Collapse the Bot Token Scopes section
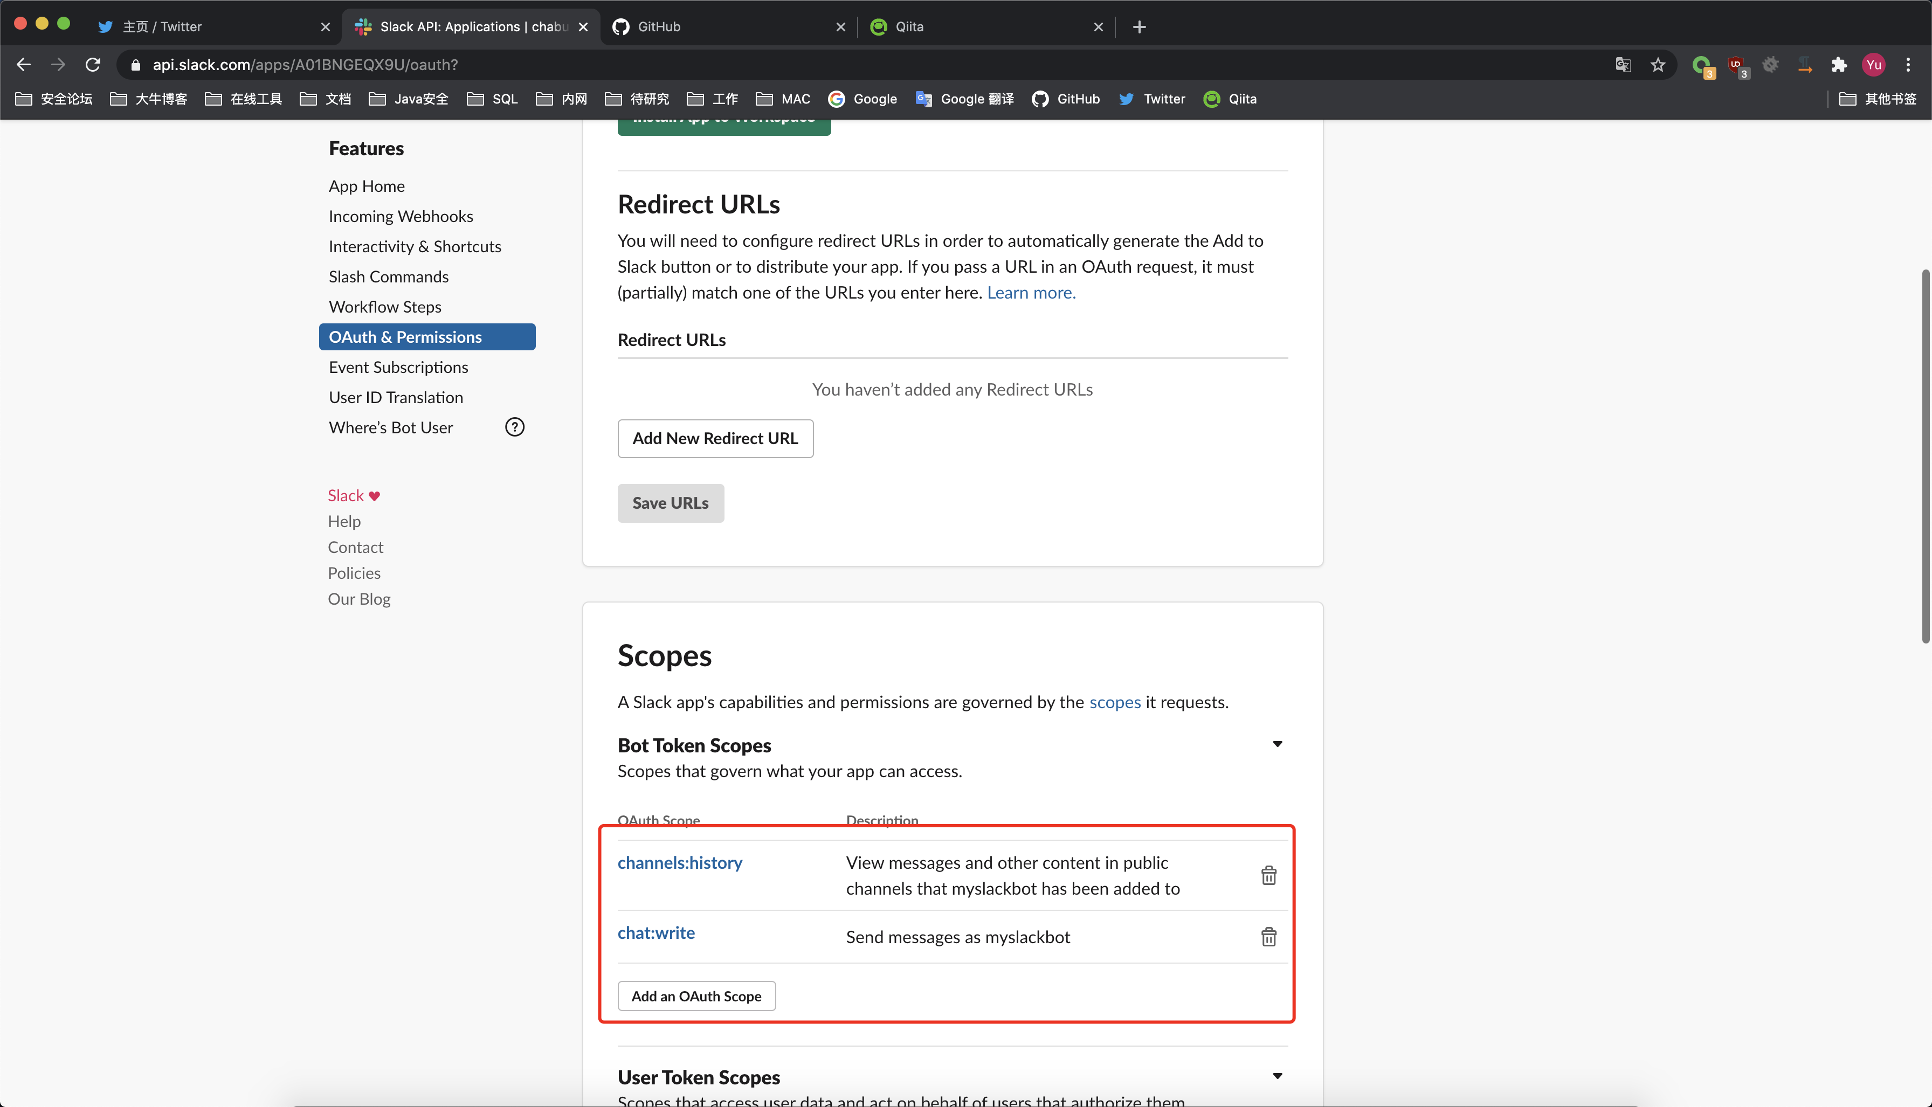 (x=1278, y=744)
